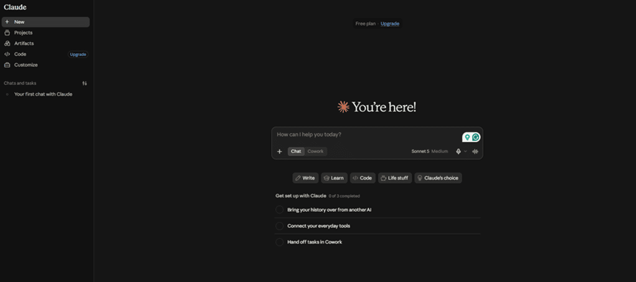Switch to the Chat mode tab
636x282 pixels.
(296, 151)
